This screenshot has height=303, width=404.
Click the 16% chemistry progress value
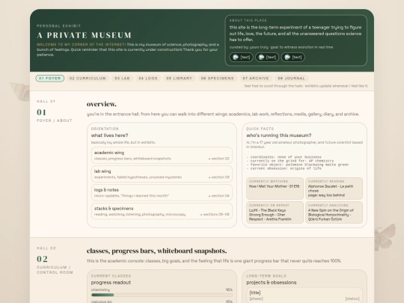(229, 290)
